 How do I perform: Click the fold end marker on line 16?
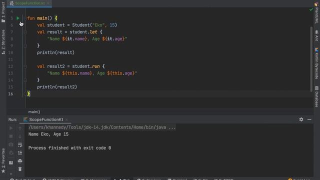point(25,94)
